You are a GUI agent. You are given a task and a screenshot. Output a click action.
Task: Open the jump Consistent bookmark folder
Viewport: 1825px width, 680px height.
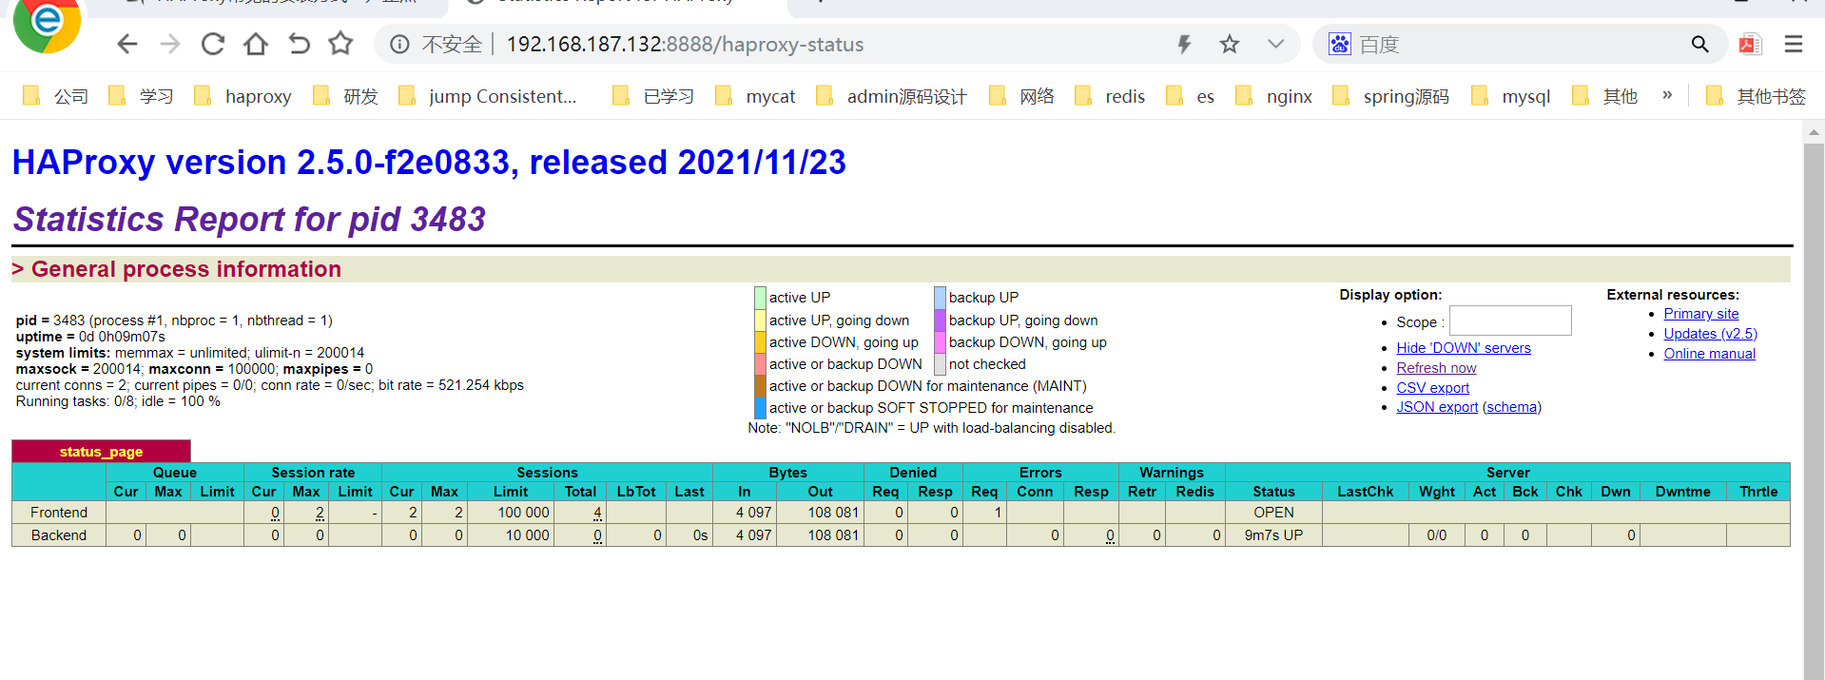[488, 96]
